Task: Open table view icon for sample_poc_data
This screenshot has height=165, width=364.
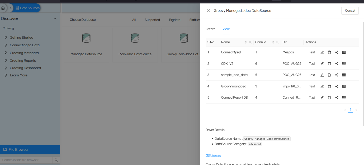Action: (x=344, y=75)
